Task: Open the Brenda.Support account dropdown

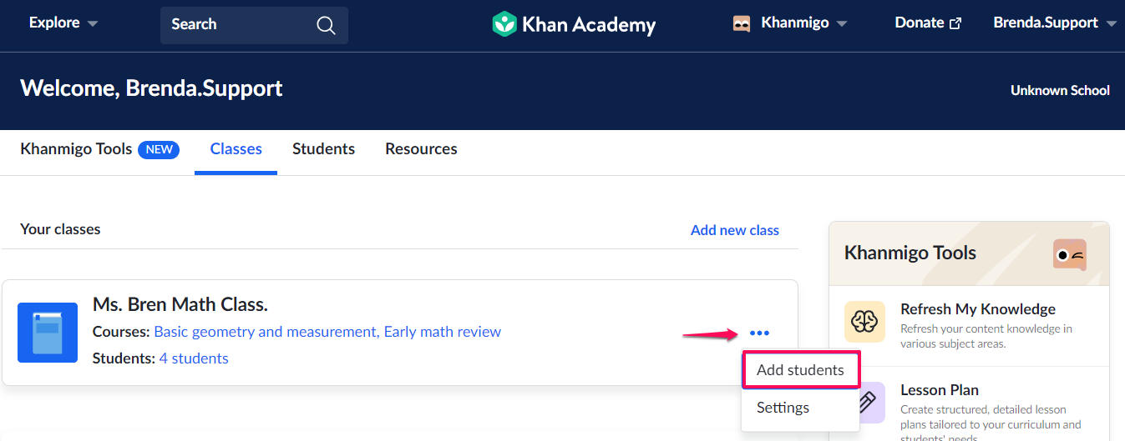Action: [x=1055, y=23]
